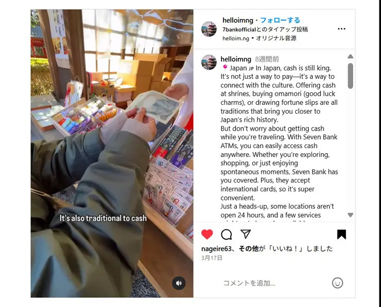Share post using paper plane icon

[x=246, y=234]
